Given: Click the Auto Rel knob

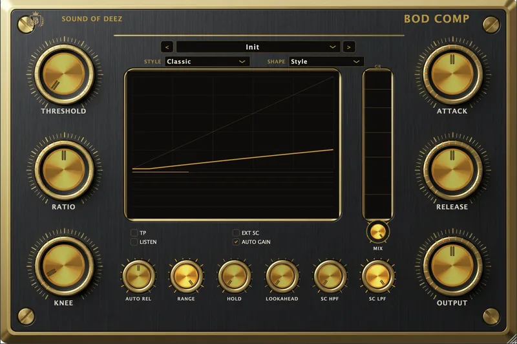Looking at the screenshot, I should pyautogui.click(x=138, y=276).
